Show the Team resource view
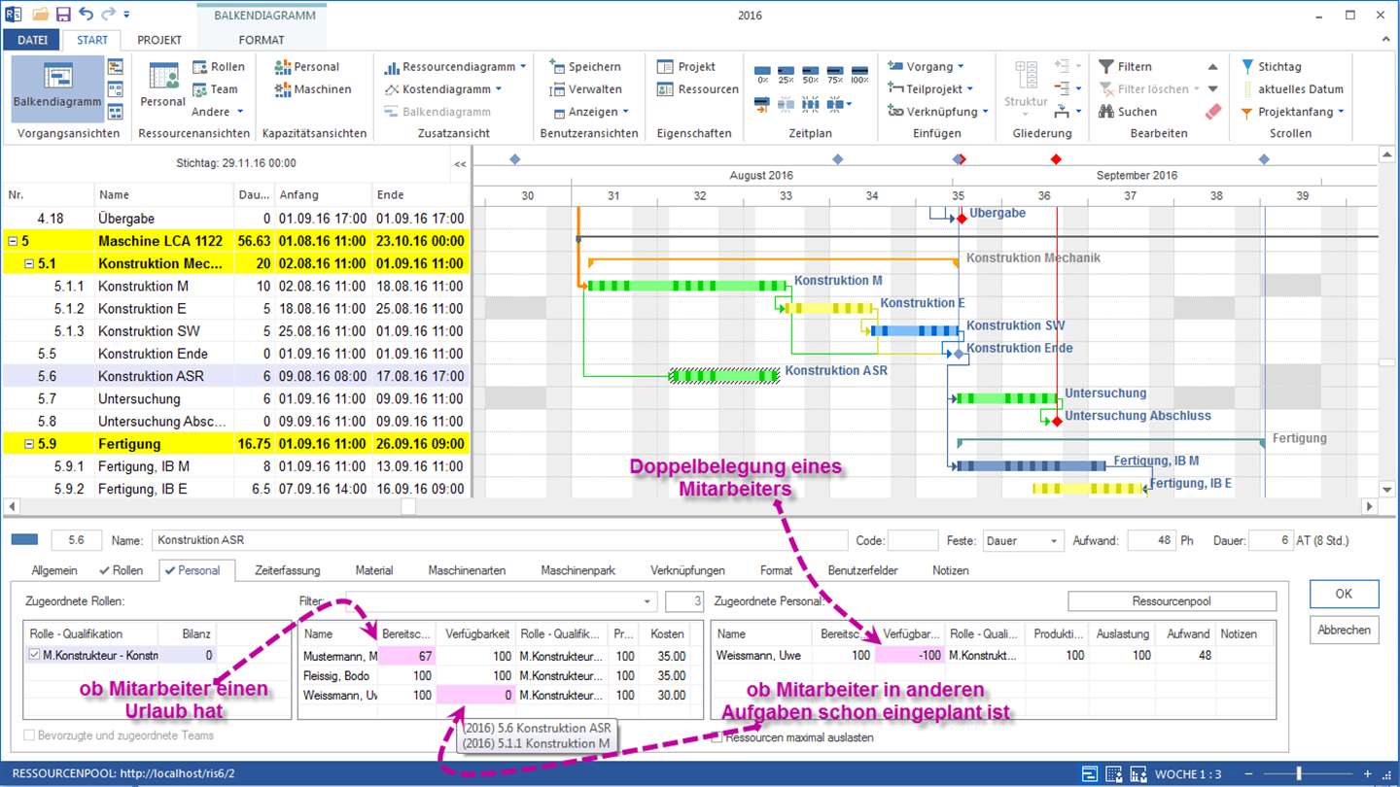Screen dimensions: 1400x787 pyautogui.click(x=215, y=88)
